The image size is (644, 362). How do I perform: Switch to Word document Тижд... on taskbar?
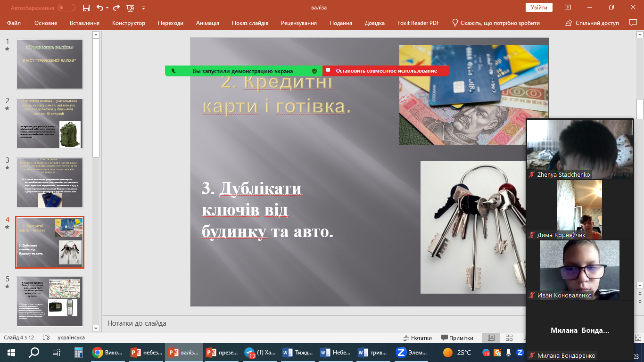click(297, 353)
